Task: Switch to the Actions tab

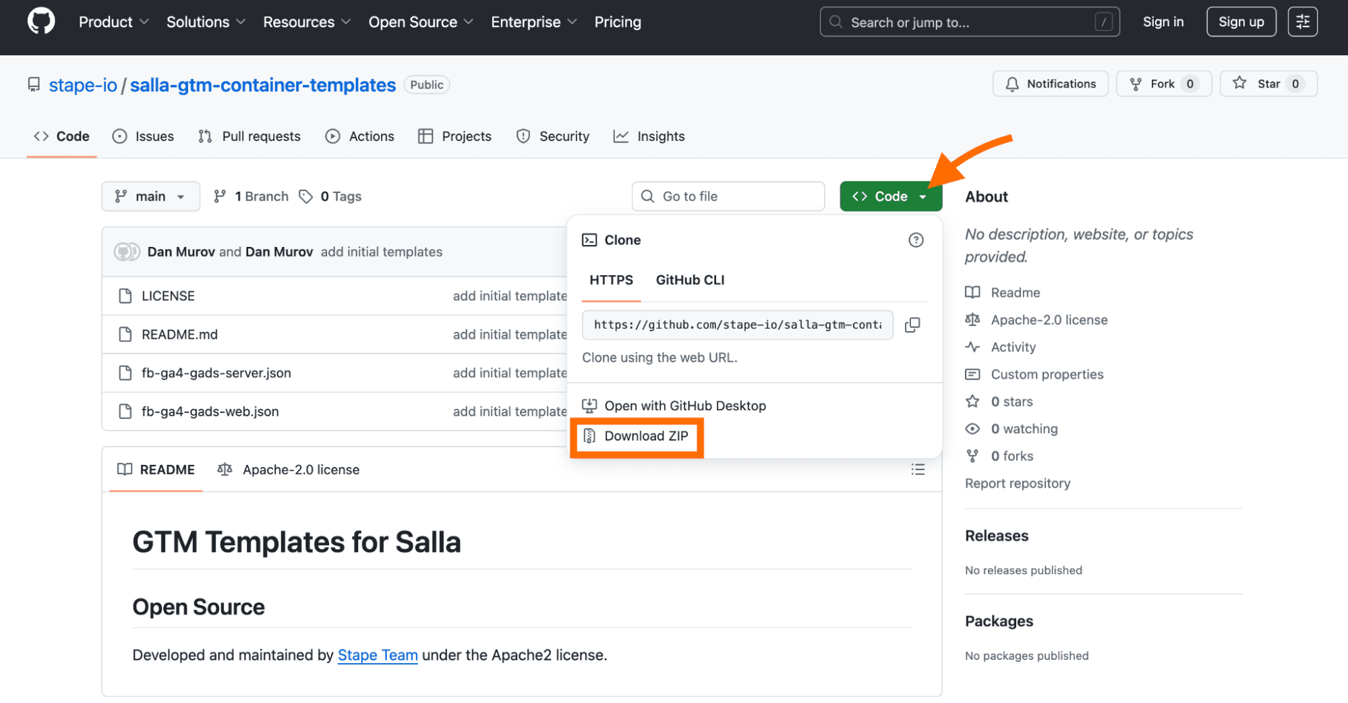Action: 359,136
